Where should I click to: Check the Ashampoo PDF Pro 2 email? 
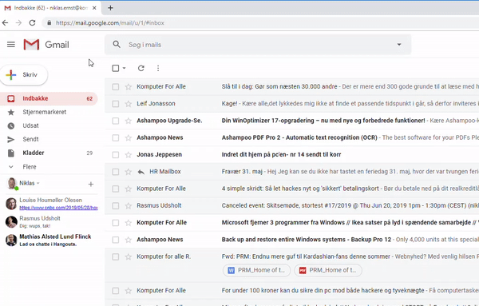click(116, 138)
